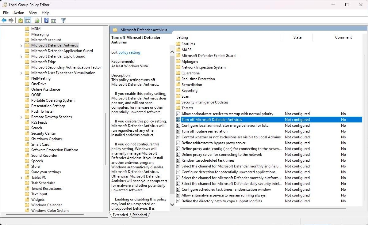The image size is (368, 225).
Task: Select 'Allow antimalware service to startup' setting
Action: [227, 114]
